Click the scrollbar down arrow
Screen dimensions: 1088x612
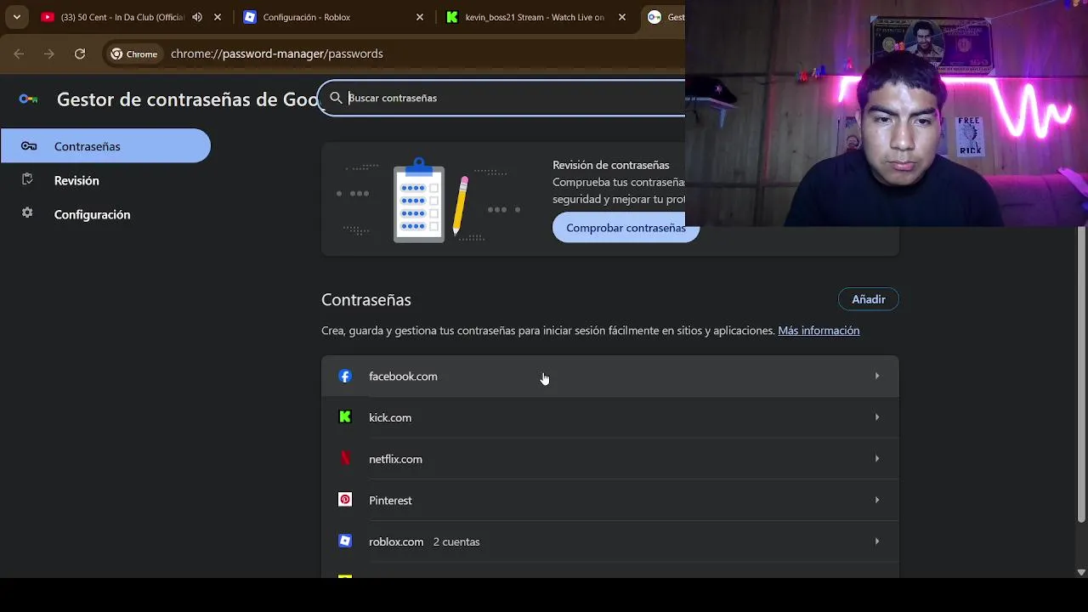click(1081, 572)
